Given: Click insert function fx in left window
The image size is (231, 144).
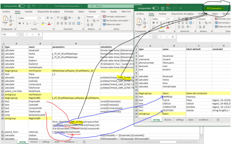Looking at the screenshot, I should 39,34.
